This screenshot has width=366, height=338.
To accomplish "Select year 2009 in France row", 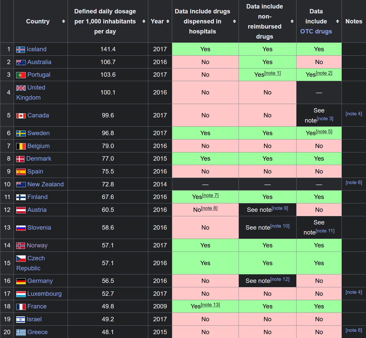I will pos(160,306).
